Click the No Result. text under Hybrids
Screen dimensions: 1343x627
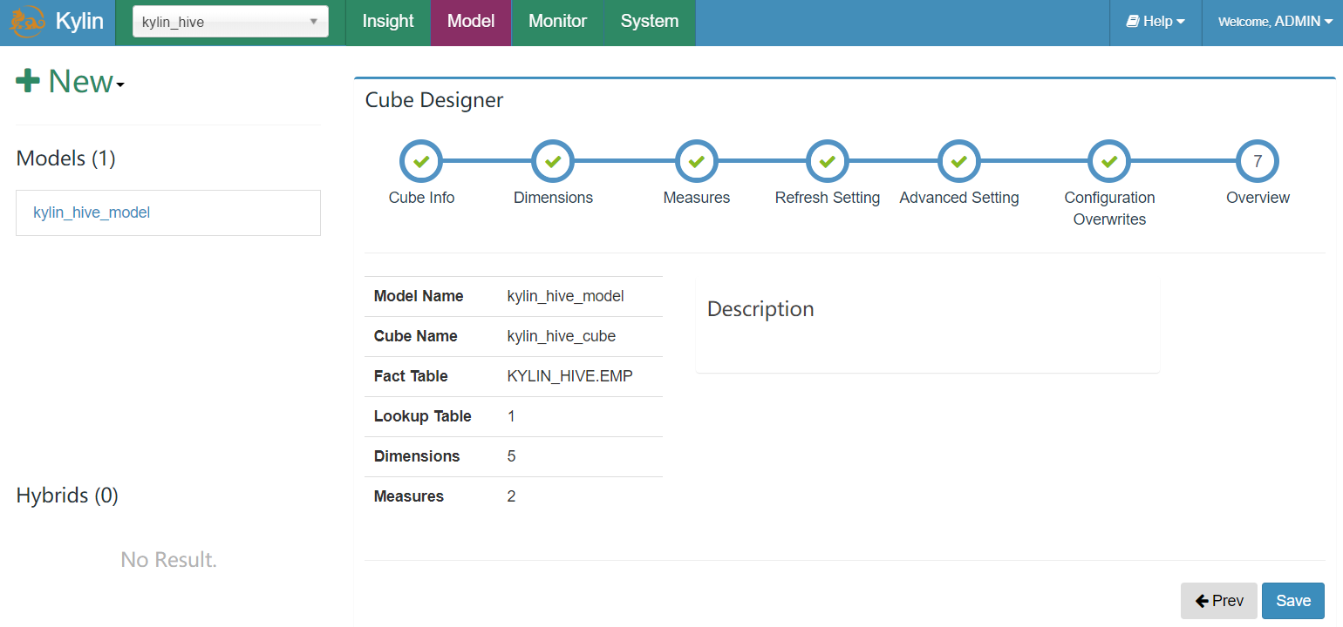(169, 560)
